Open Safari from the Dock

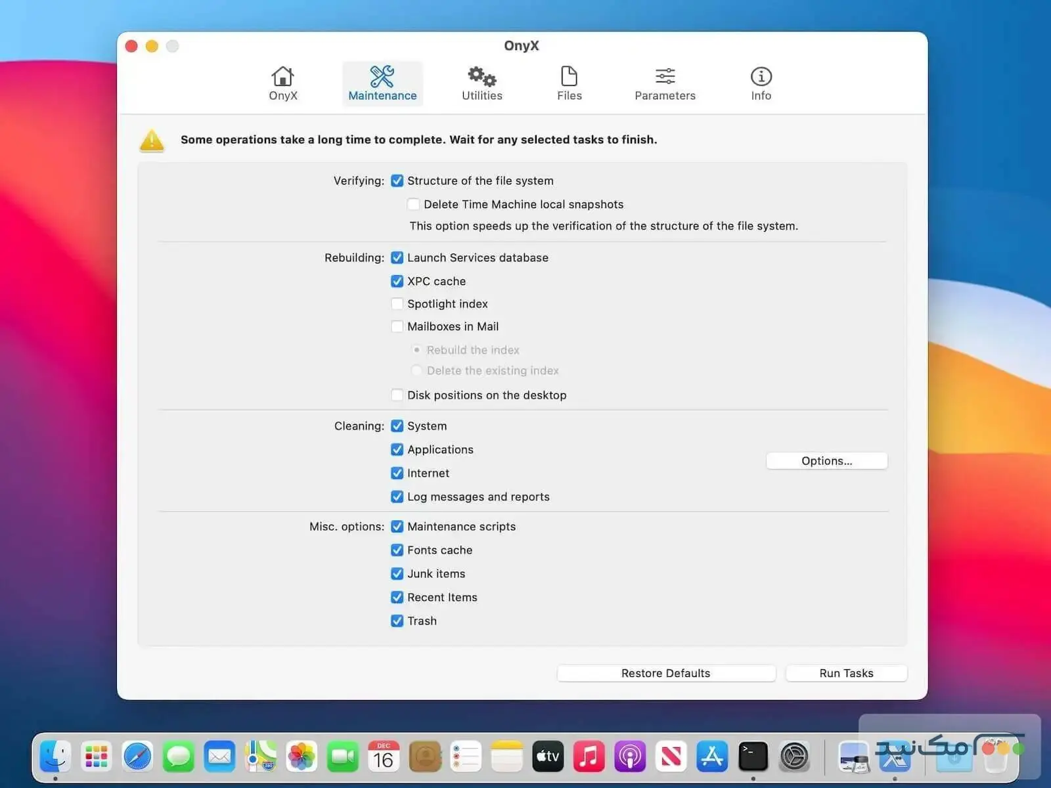(x=137, y=756)
